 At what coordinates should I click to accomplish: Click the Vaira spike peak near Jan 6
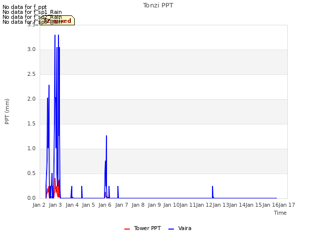click(106, 136)
